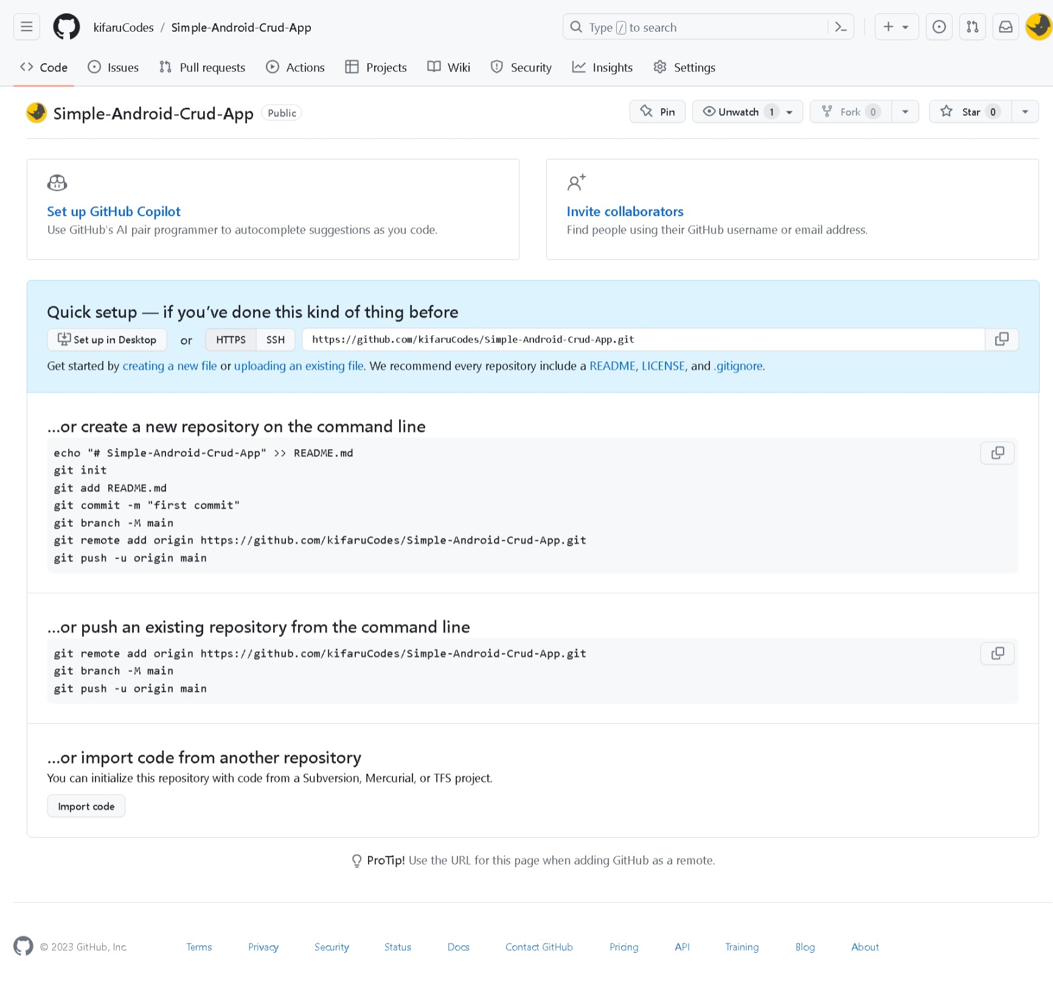Open the hamburger navigation menu
The width and height of the screenshot is (1053, 996).
tap(27, 27)
